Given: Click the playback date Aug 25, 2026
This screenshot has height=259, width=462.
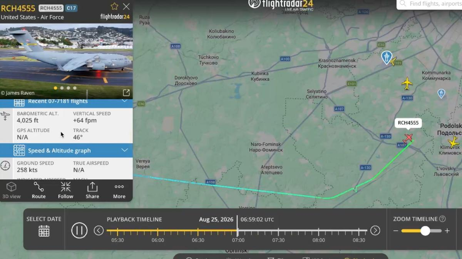Looking at the screenshot, I should (x=216, y=219).
